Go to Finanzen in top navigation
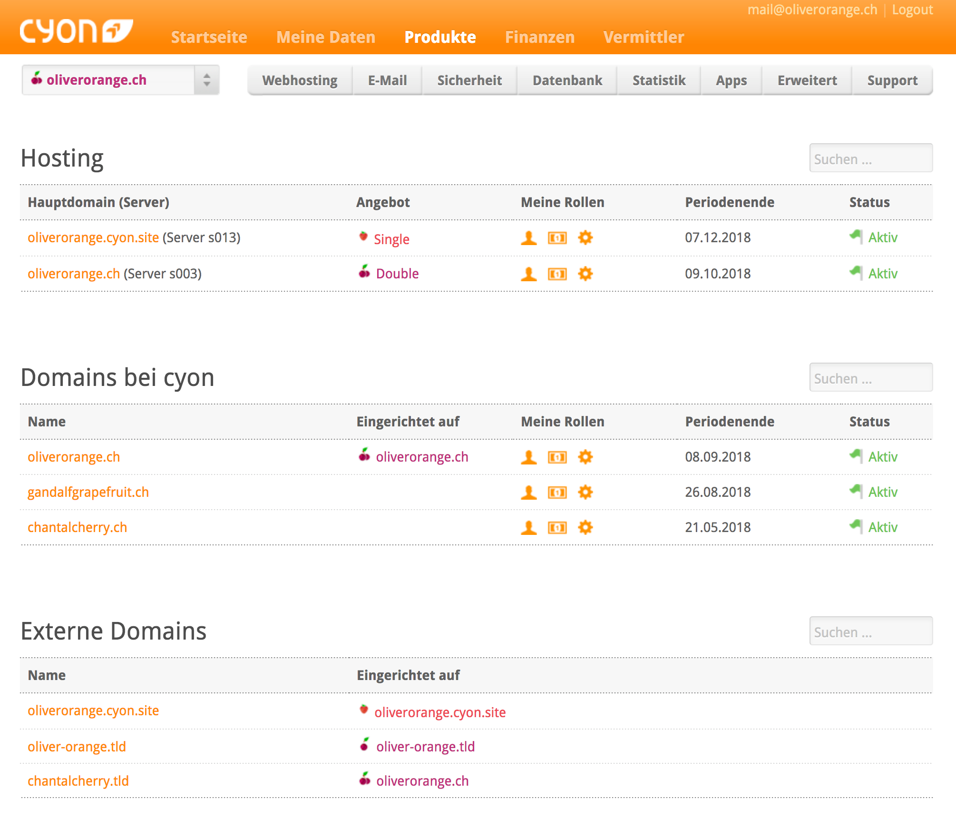The height and width of the screenshot is (819, 956). [539, 37]
